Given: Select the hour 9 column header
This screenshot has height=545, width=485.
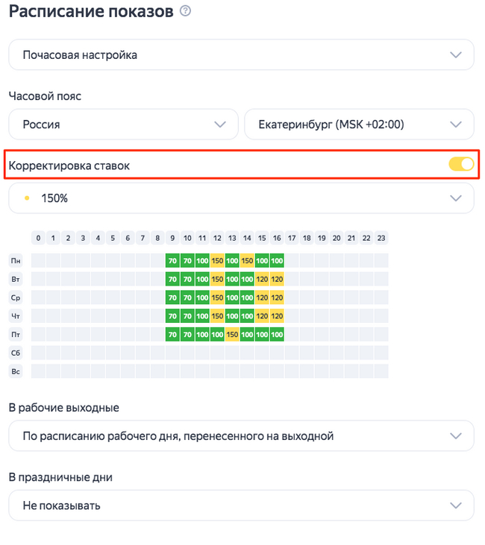Looking at the screenshot, I should [x=172, y=239].
